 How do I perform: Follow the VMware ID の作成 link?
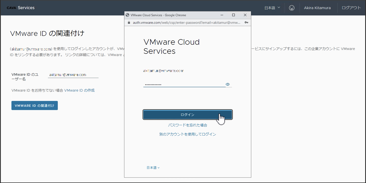point(79,90)
